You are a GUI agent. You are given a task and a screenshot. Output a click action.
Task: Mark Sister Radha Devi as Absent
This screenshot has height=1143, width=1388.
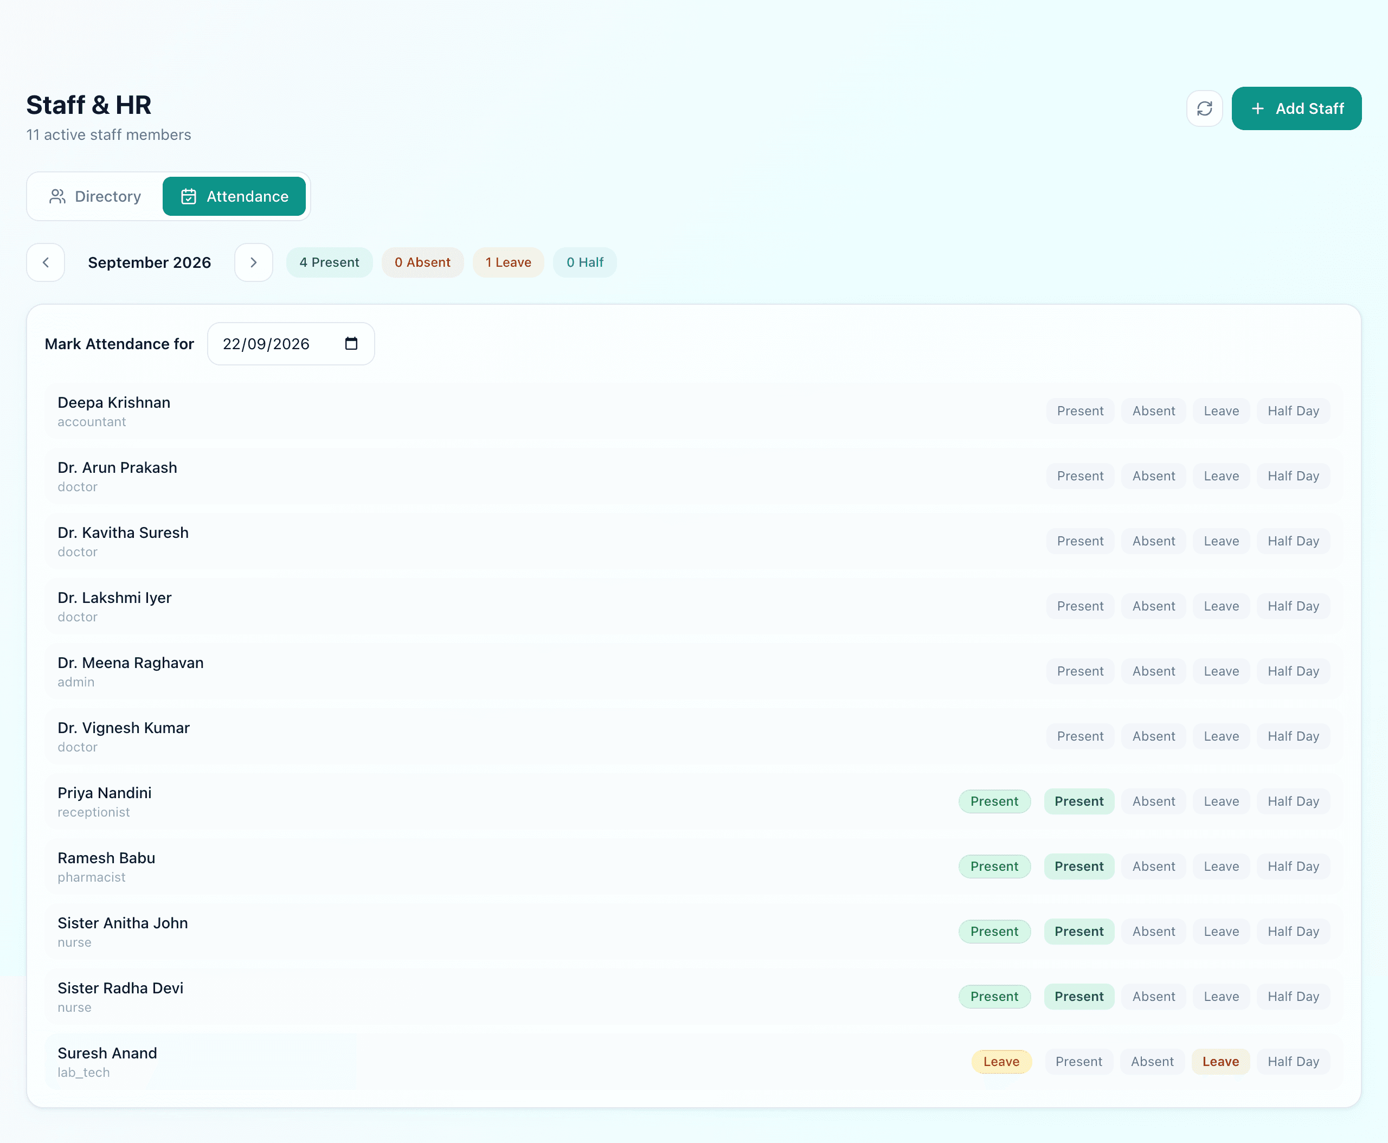click(1154, 997)
